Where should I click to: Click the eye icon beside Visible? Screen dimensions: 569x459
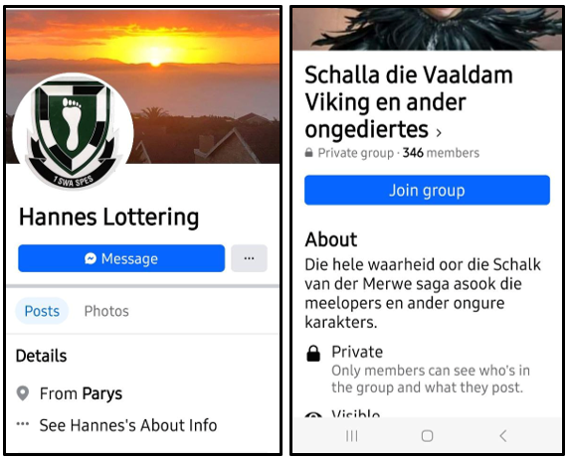pos(313,415)
